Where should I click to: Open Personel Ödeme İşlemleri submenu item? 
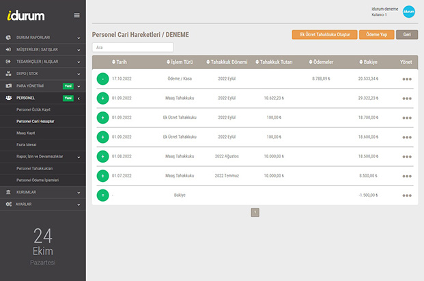coord(38,180)
